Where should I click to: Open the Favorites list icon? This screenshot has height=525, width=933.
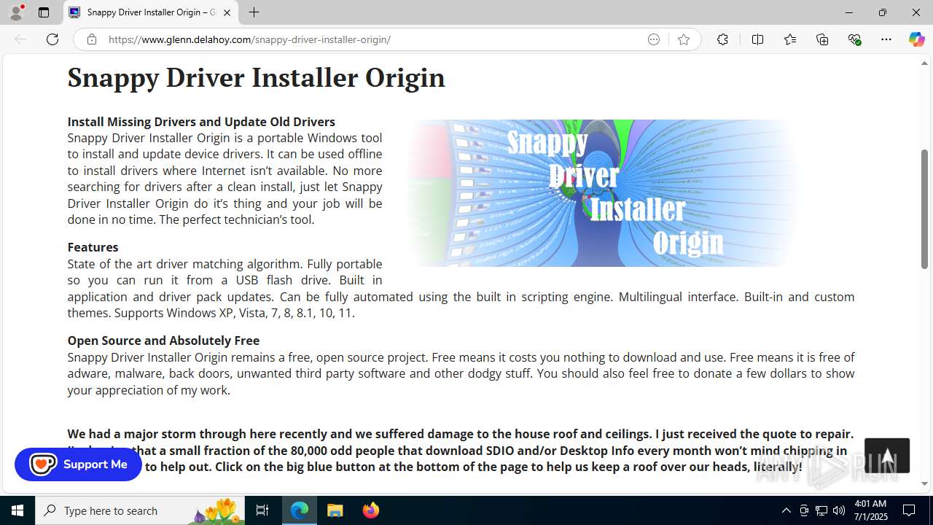[790, 39]
